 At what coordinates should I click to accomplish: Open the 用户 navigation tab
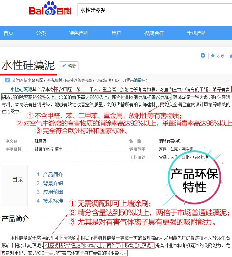tap(116, 33)
